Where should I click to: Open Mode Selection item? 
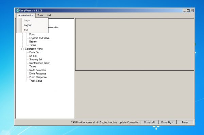[37, 70]
